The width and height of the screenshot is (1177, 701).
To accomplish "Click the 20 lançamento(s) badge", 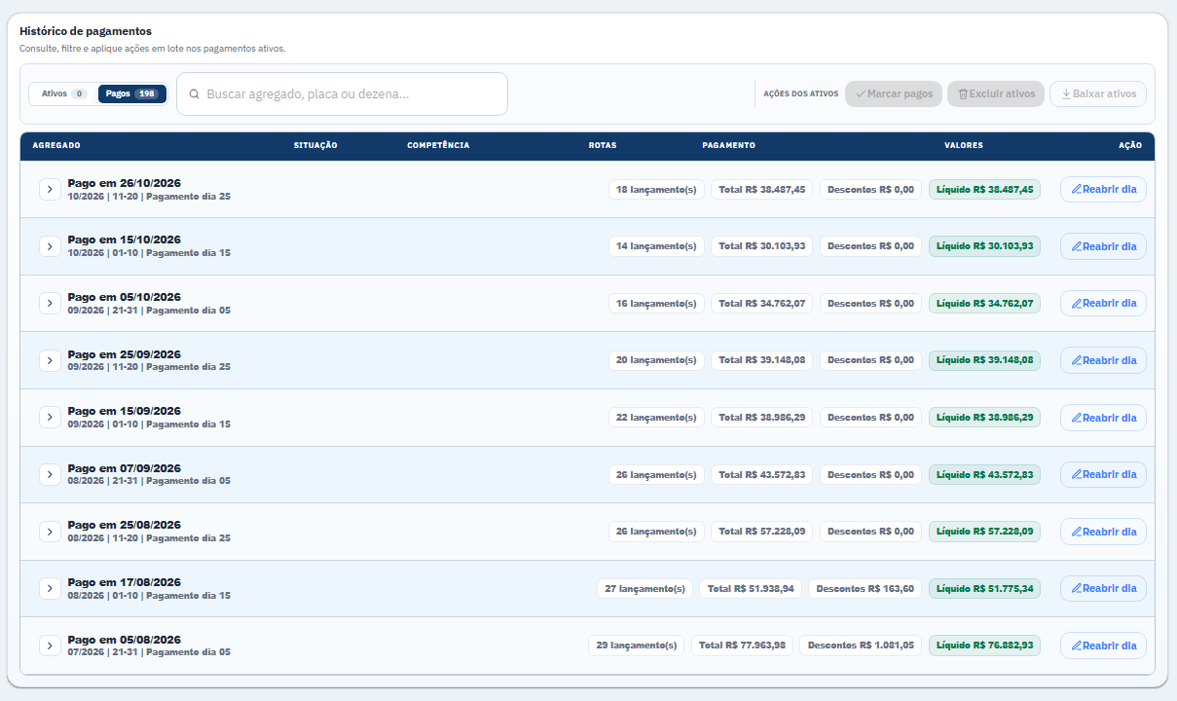I will click(656, 360).
